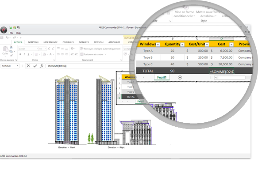Click the Confirm checkmark formula button
The width and height of the screenshot is (258, 170).
click(35, 66)
